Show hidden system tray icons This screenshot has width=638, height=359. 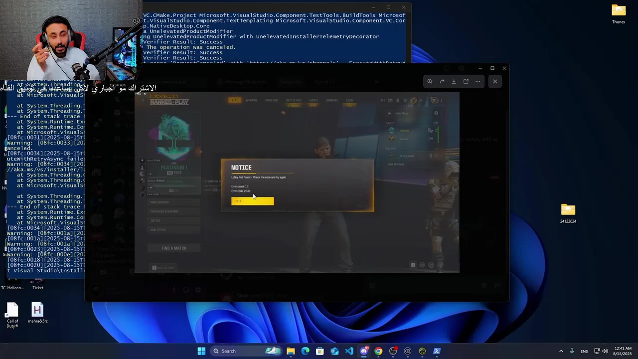coord(561,351)
